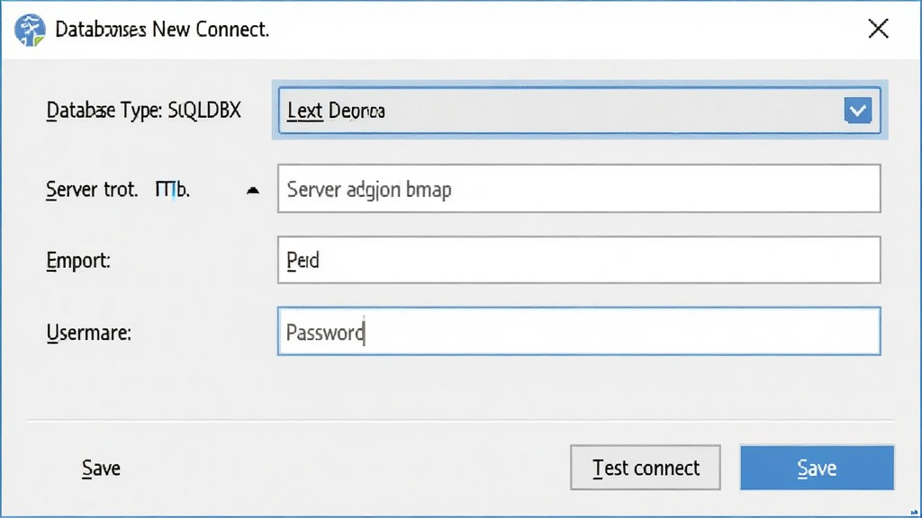Click the Usermare field containing Password
922x518 pixels.
click(x=579, y=331)
